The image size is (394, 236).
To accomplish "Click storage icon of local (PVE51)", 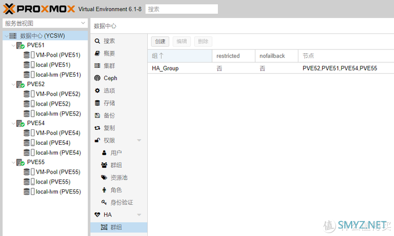I will coord(29,65).
